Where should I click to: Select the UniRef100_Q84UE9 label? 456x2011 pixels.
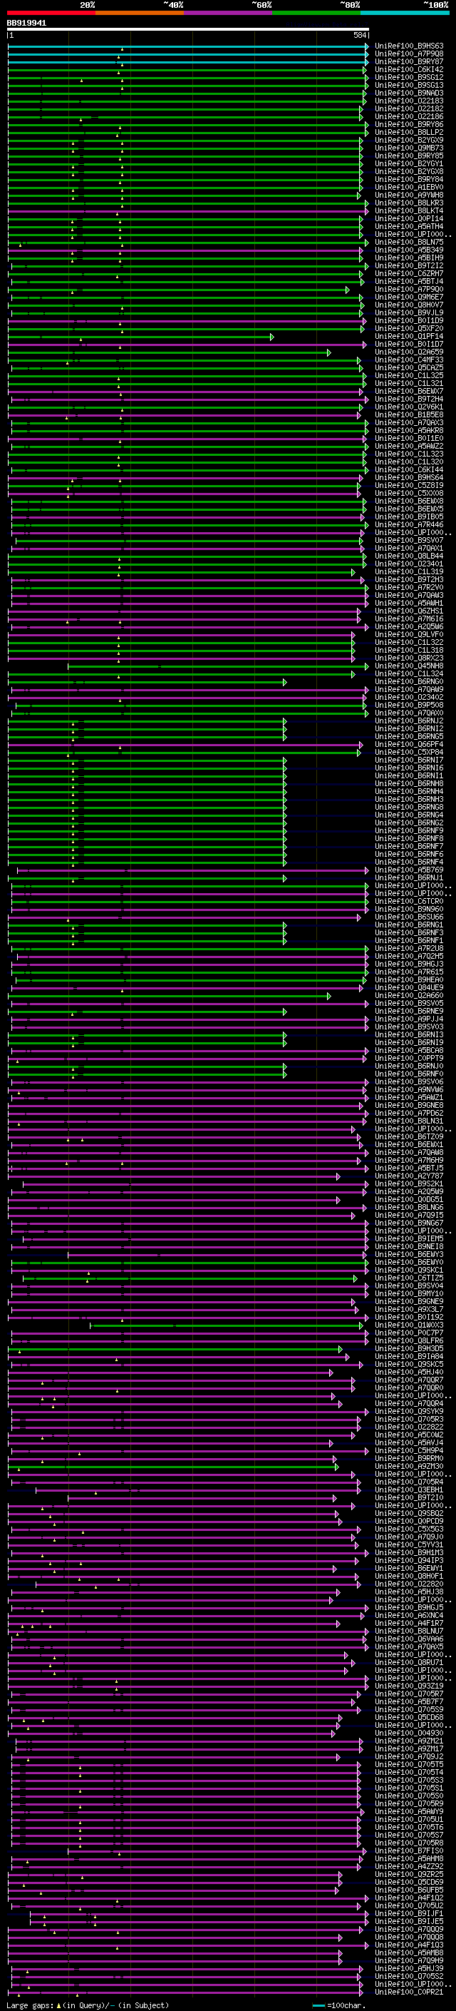pyautogui.click(x=409, y=987)
